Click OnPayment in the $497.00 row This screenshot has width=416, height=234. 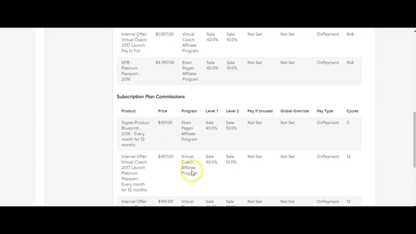click(328, 156)
